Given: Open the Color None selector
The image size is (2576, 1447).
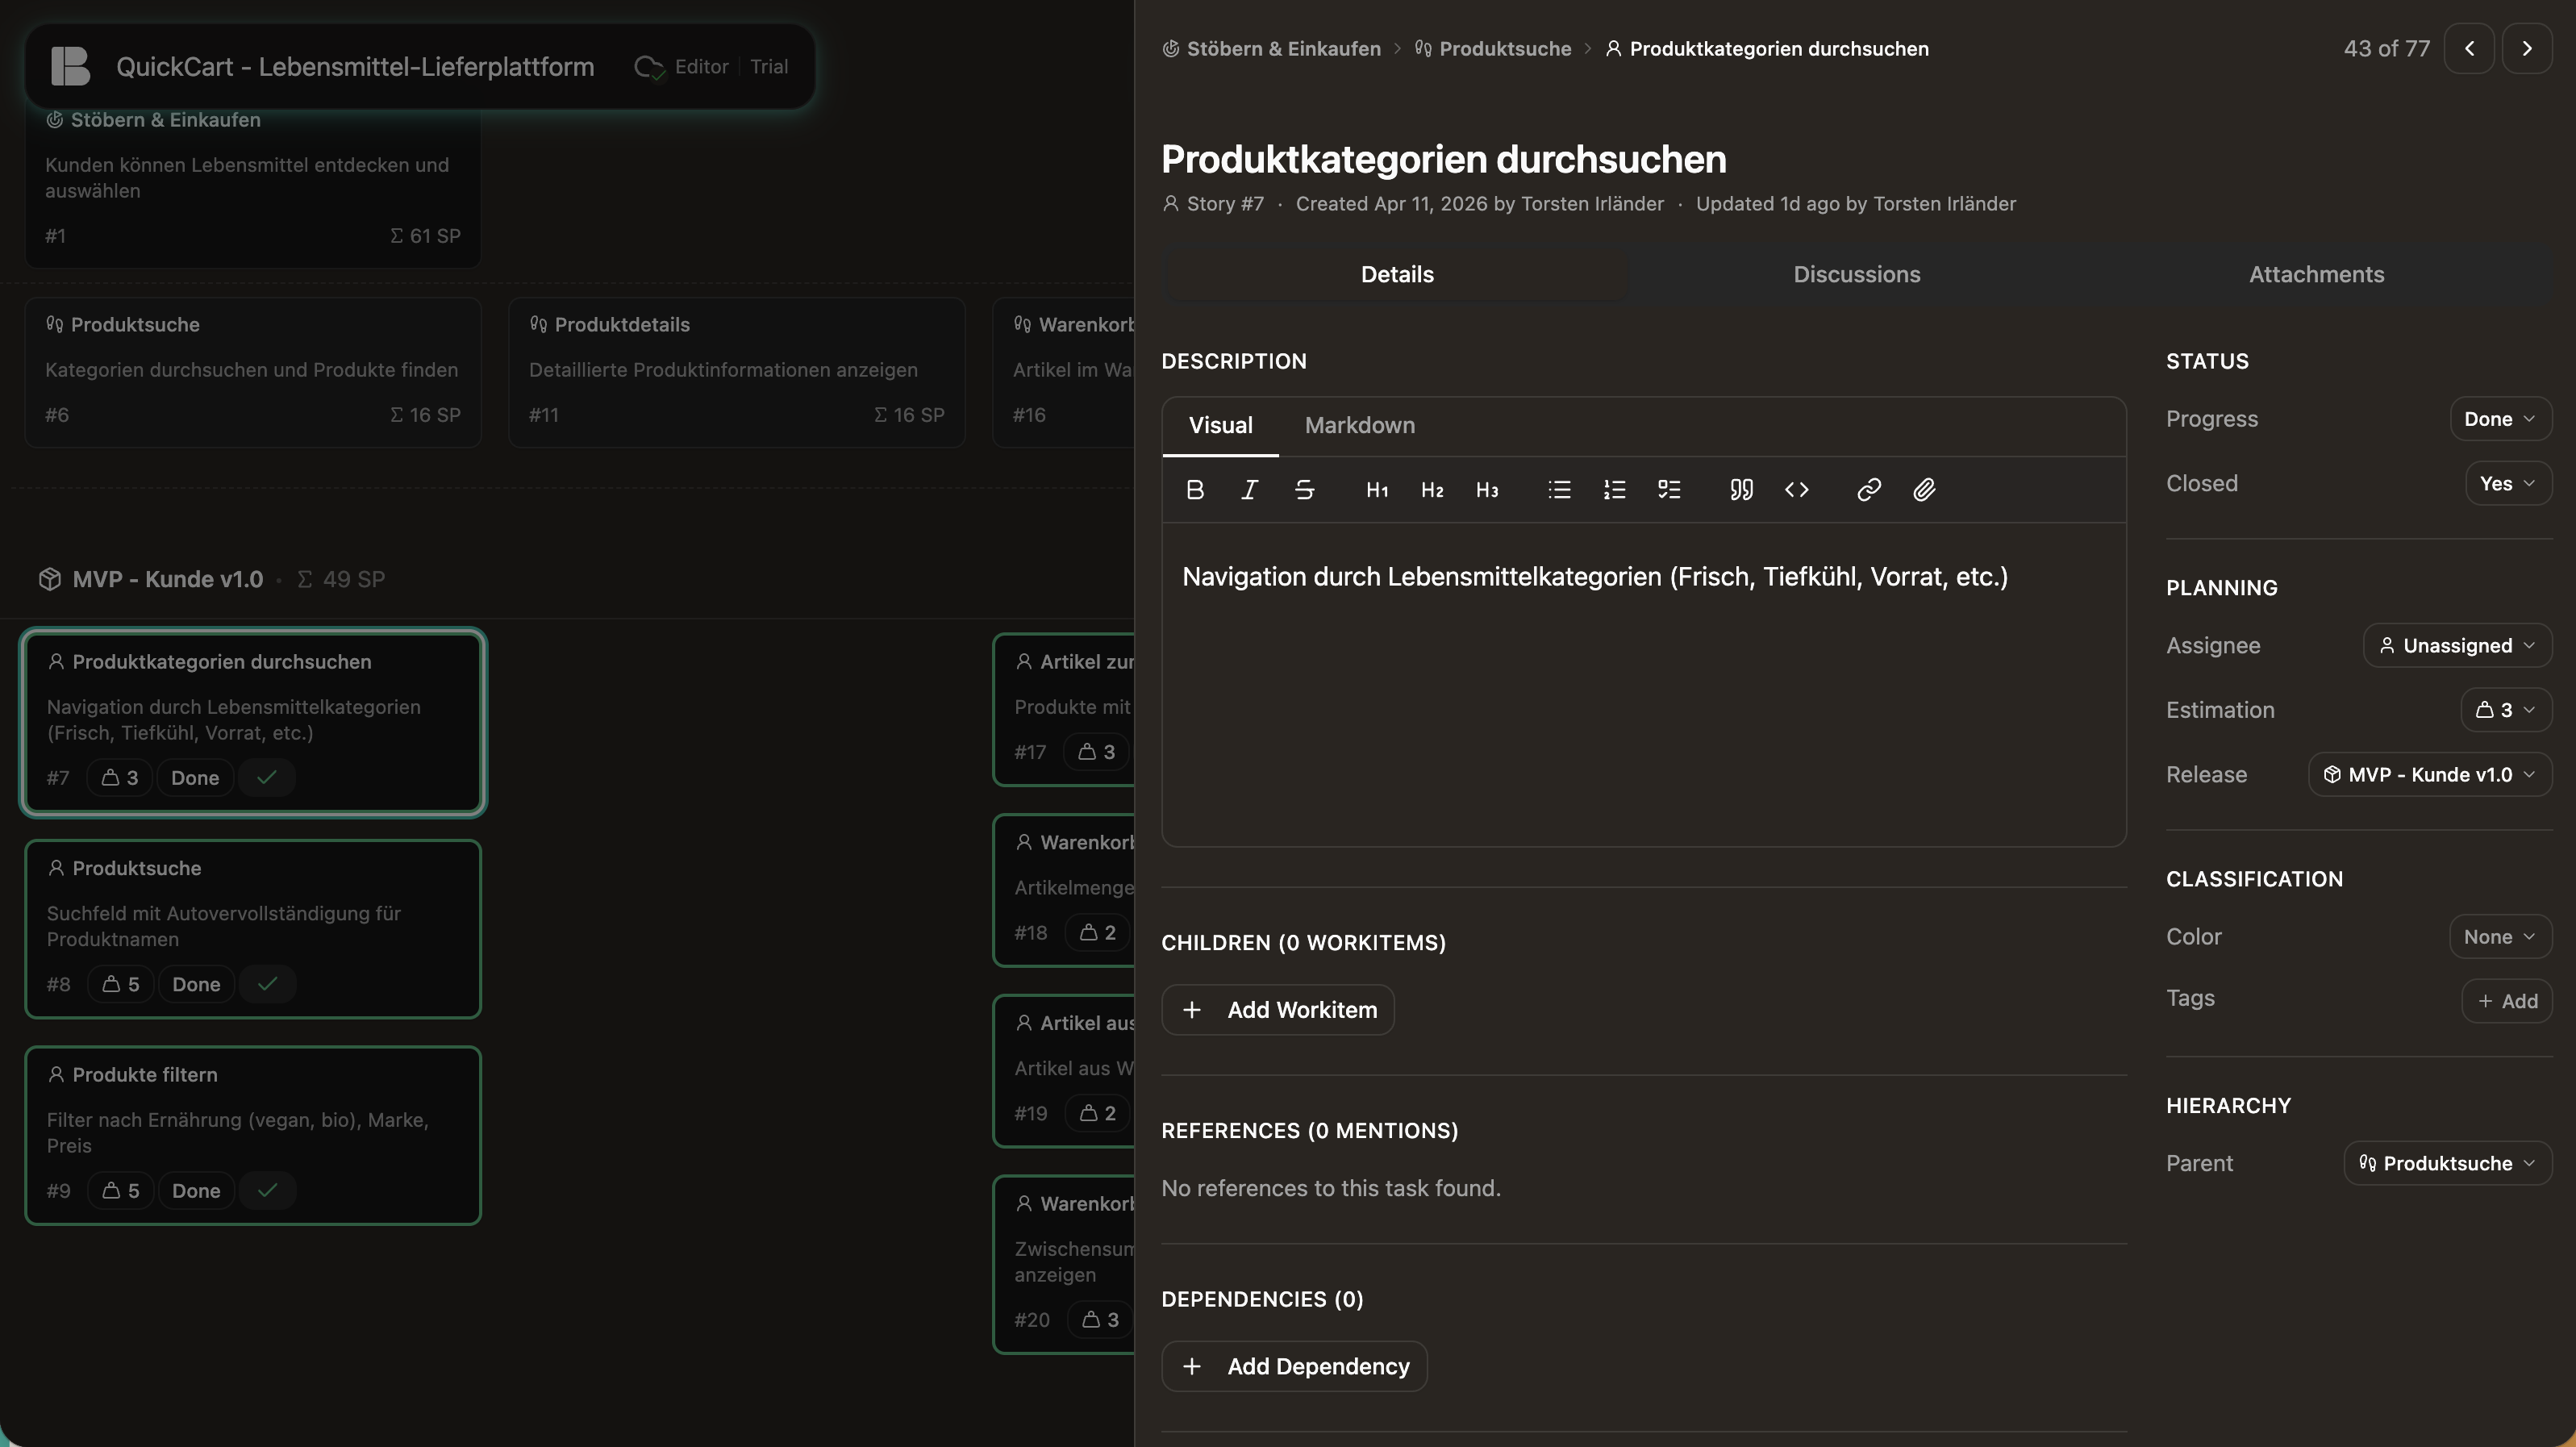Looking at the screenshot, I should pyautogui.click(x=2499, y=937).
